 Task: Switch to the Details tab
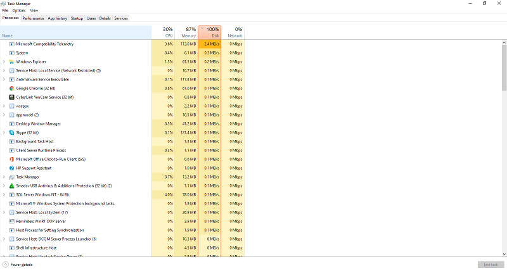click(105, 18)
